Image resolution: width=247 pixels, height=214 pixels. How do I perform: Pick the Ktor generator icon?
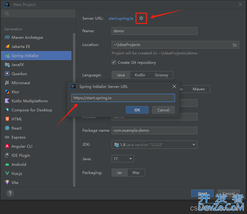pos(7,92)
